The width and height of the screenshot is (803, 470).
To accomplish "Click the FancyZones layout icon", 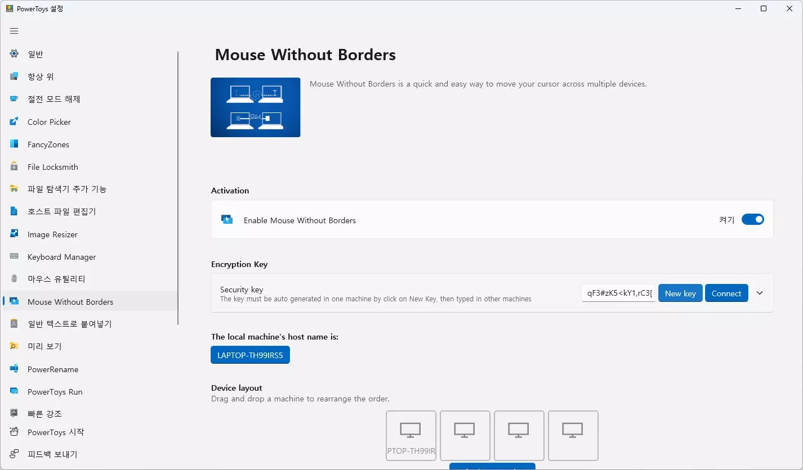I will [14, 144].
